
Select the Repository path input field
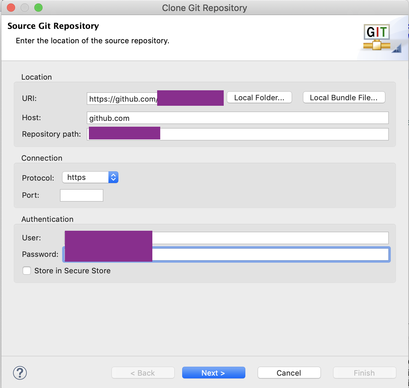pos(274,134)
